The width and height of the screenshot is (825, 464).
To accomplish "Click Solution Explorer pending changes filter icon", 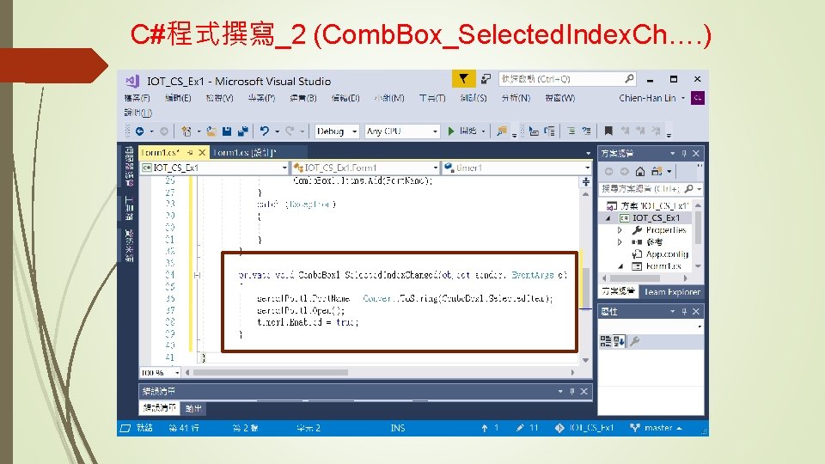I will tap(656, 172).
